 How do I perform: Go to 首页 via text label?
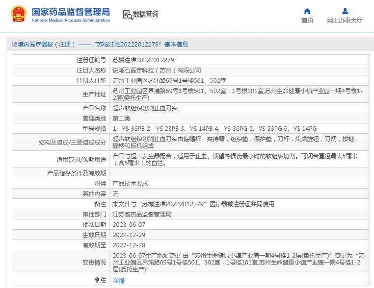click(x=307, y=21)
